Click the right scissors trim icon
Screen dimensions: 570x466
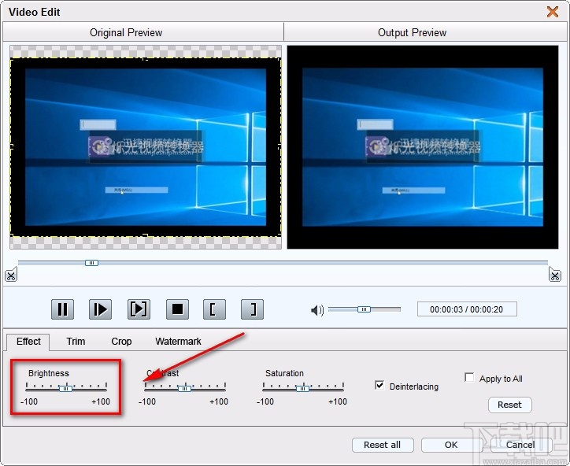click(x=555, y=275)
